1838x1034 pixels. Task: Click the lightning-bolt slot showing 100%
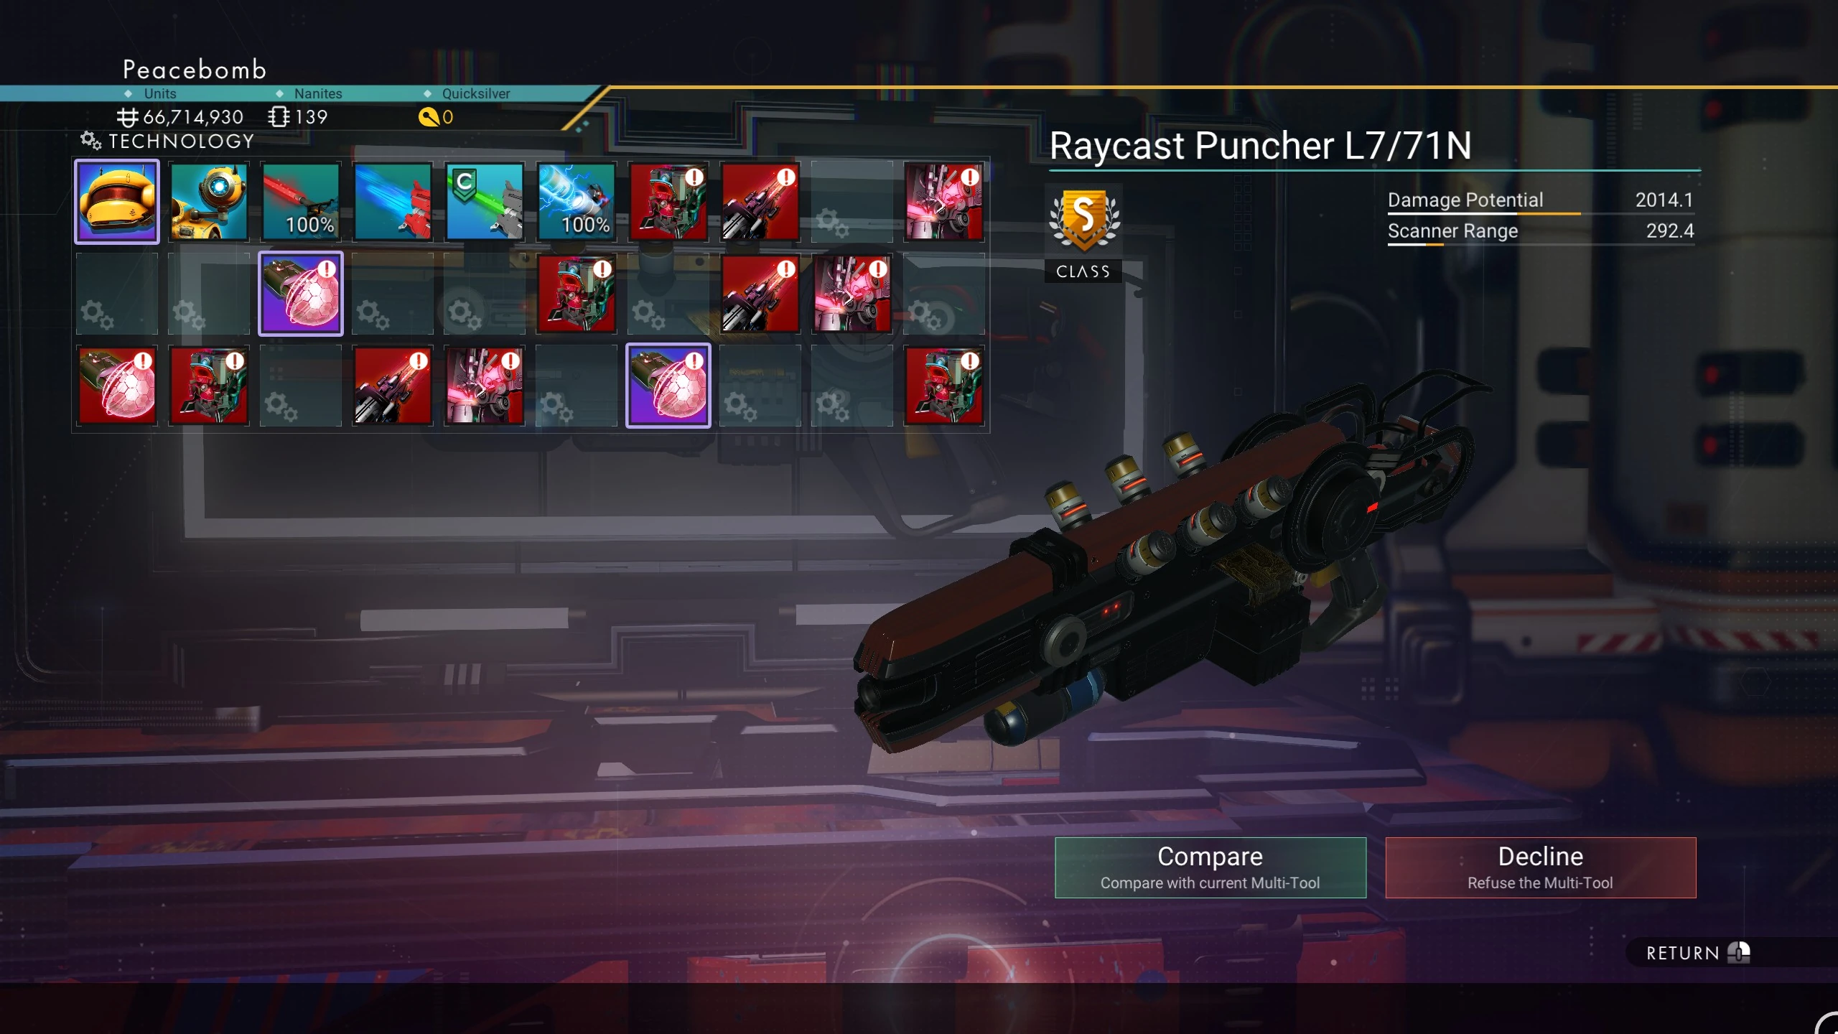(x=577, y=202)
